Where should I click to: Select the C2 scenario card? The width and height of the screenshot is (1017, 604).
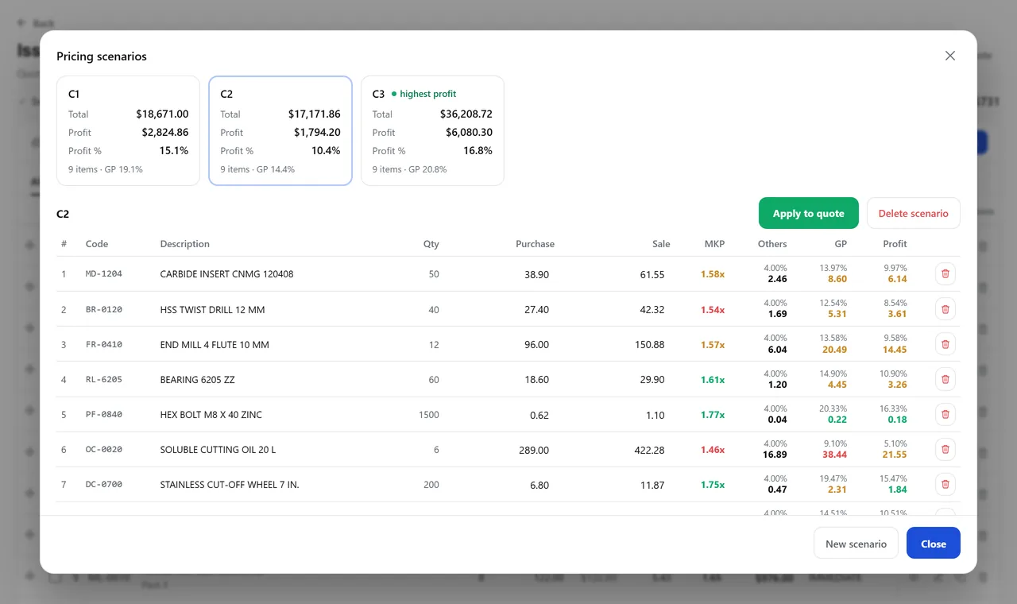(280, 131)
